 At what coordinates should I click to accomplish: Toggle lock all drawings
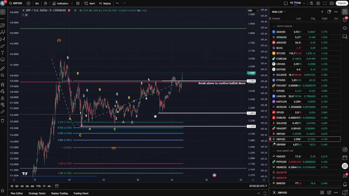coord(3,98)
